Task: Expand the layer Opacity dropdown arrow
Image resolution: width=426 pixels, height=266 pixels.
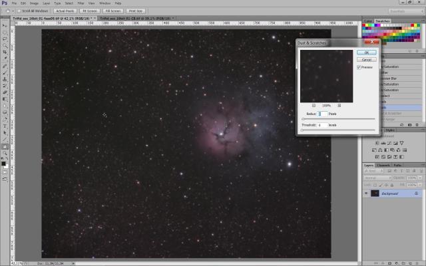Action: tap(419, 178)
